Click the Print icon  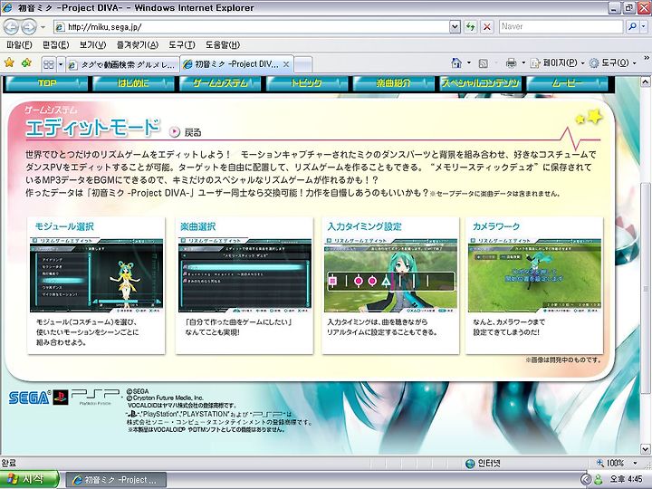coord(511,62)
